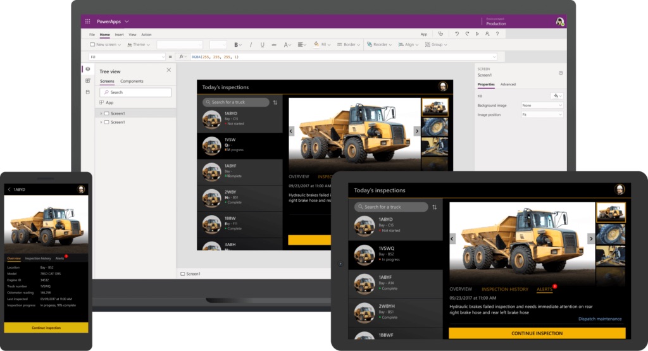This screenshot has height=351, width=648.
Task: Click the Redo arrow icon
Action: (467, 34)
